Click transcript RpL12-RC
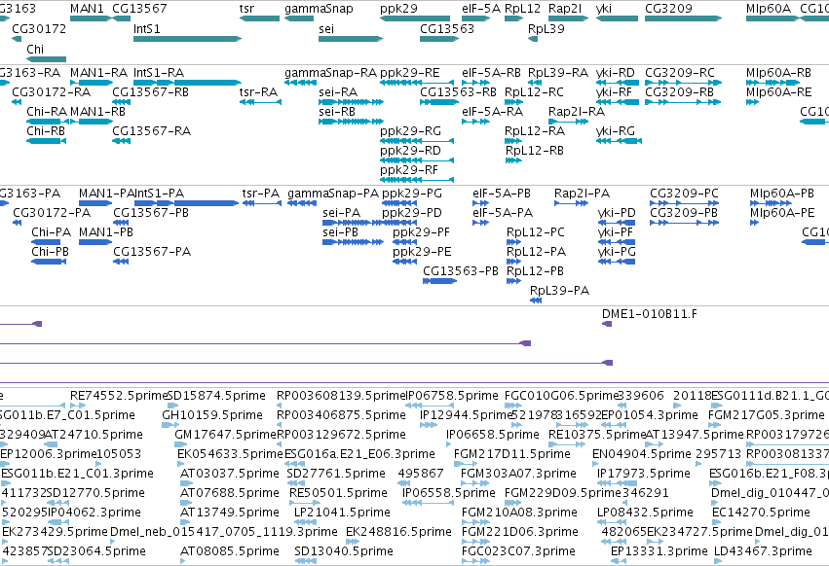Screen dimensions: 829x566 [x=513, y=102]
